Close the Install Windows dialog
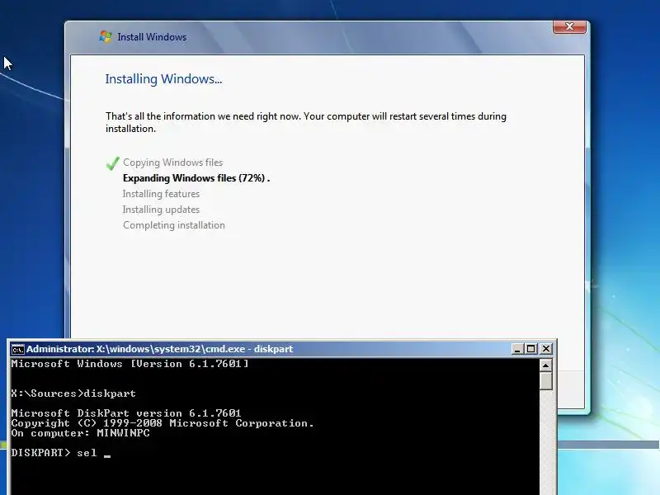The height and width of the screenshot is (495, 660). 569,26
